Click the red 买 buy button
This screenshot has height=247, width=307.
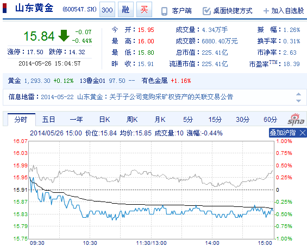144,10
